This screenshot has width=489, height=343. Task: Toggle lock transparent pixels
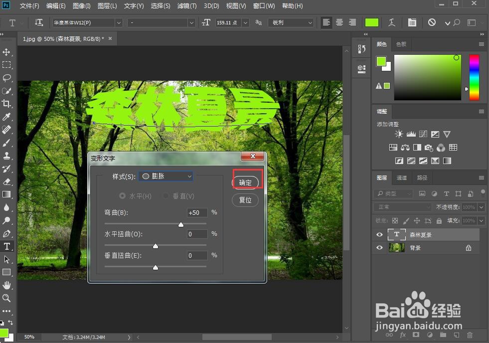click(395, 221)
